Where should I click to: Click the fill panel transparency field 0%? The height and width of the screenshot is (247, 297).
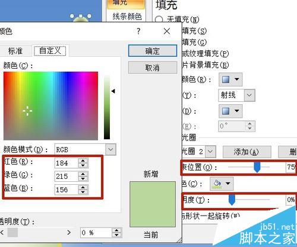pyautogui.click(x=290, y=200)
